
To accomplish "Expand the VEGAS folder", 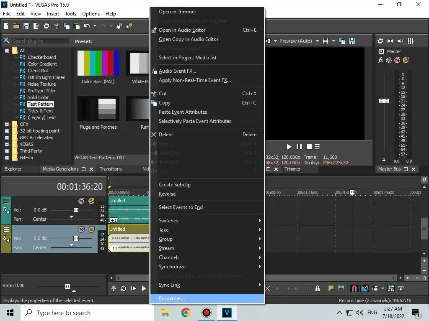I will [7, 144].
